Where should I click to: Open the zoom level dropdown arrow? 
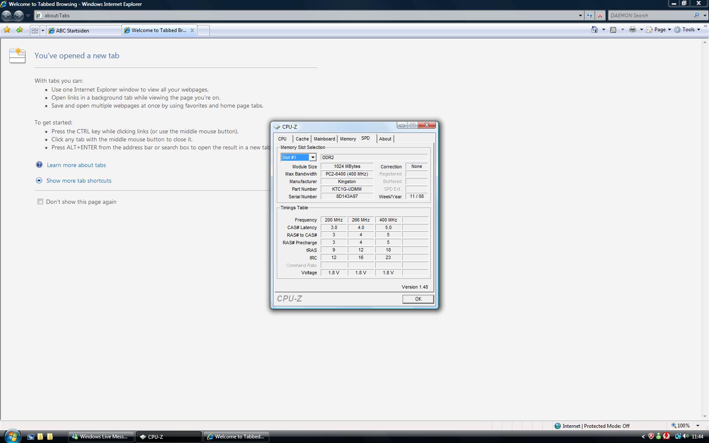click(698, 426)
